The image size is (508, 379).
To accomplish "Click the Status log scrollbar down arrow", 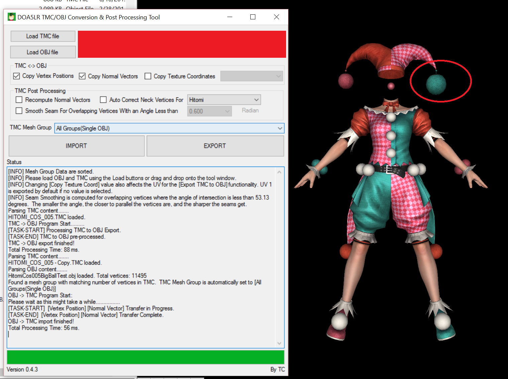I will (279, 343).
